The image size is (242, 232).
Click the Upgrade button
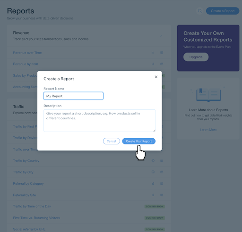pos(196,57)
